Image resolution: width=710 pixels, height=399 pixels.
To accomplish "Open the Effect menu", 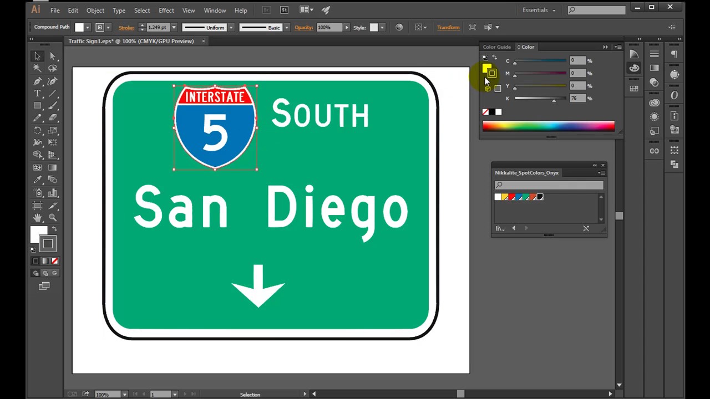I will tap(166, 10).
